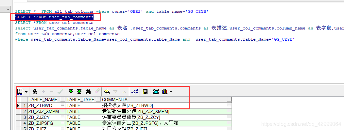Click highlighted SELECT *FROM user_tab_comments line

click(x=54, y=17)
